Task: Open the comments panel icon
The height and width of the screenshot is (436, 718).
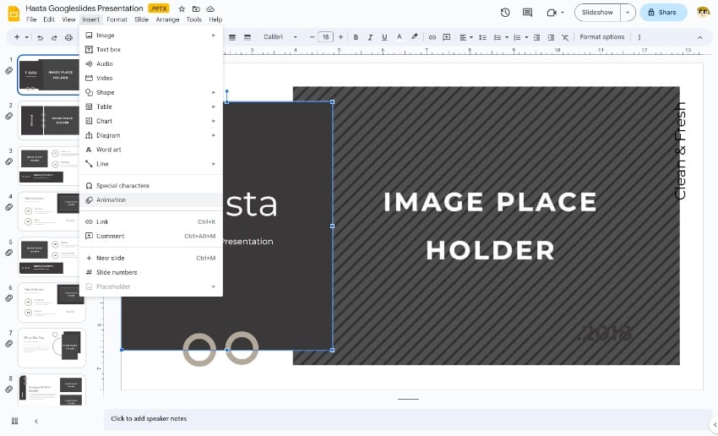Action: tap(528, 13)
